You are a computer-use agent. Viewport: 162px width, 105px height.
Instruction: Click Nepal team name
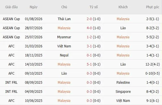tap(64, 55)
